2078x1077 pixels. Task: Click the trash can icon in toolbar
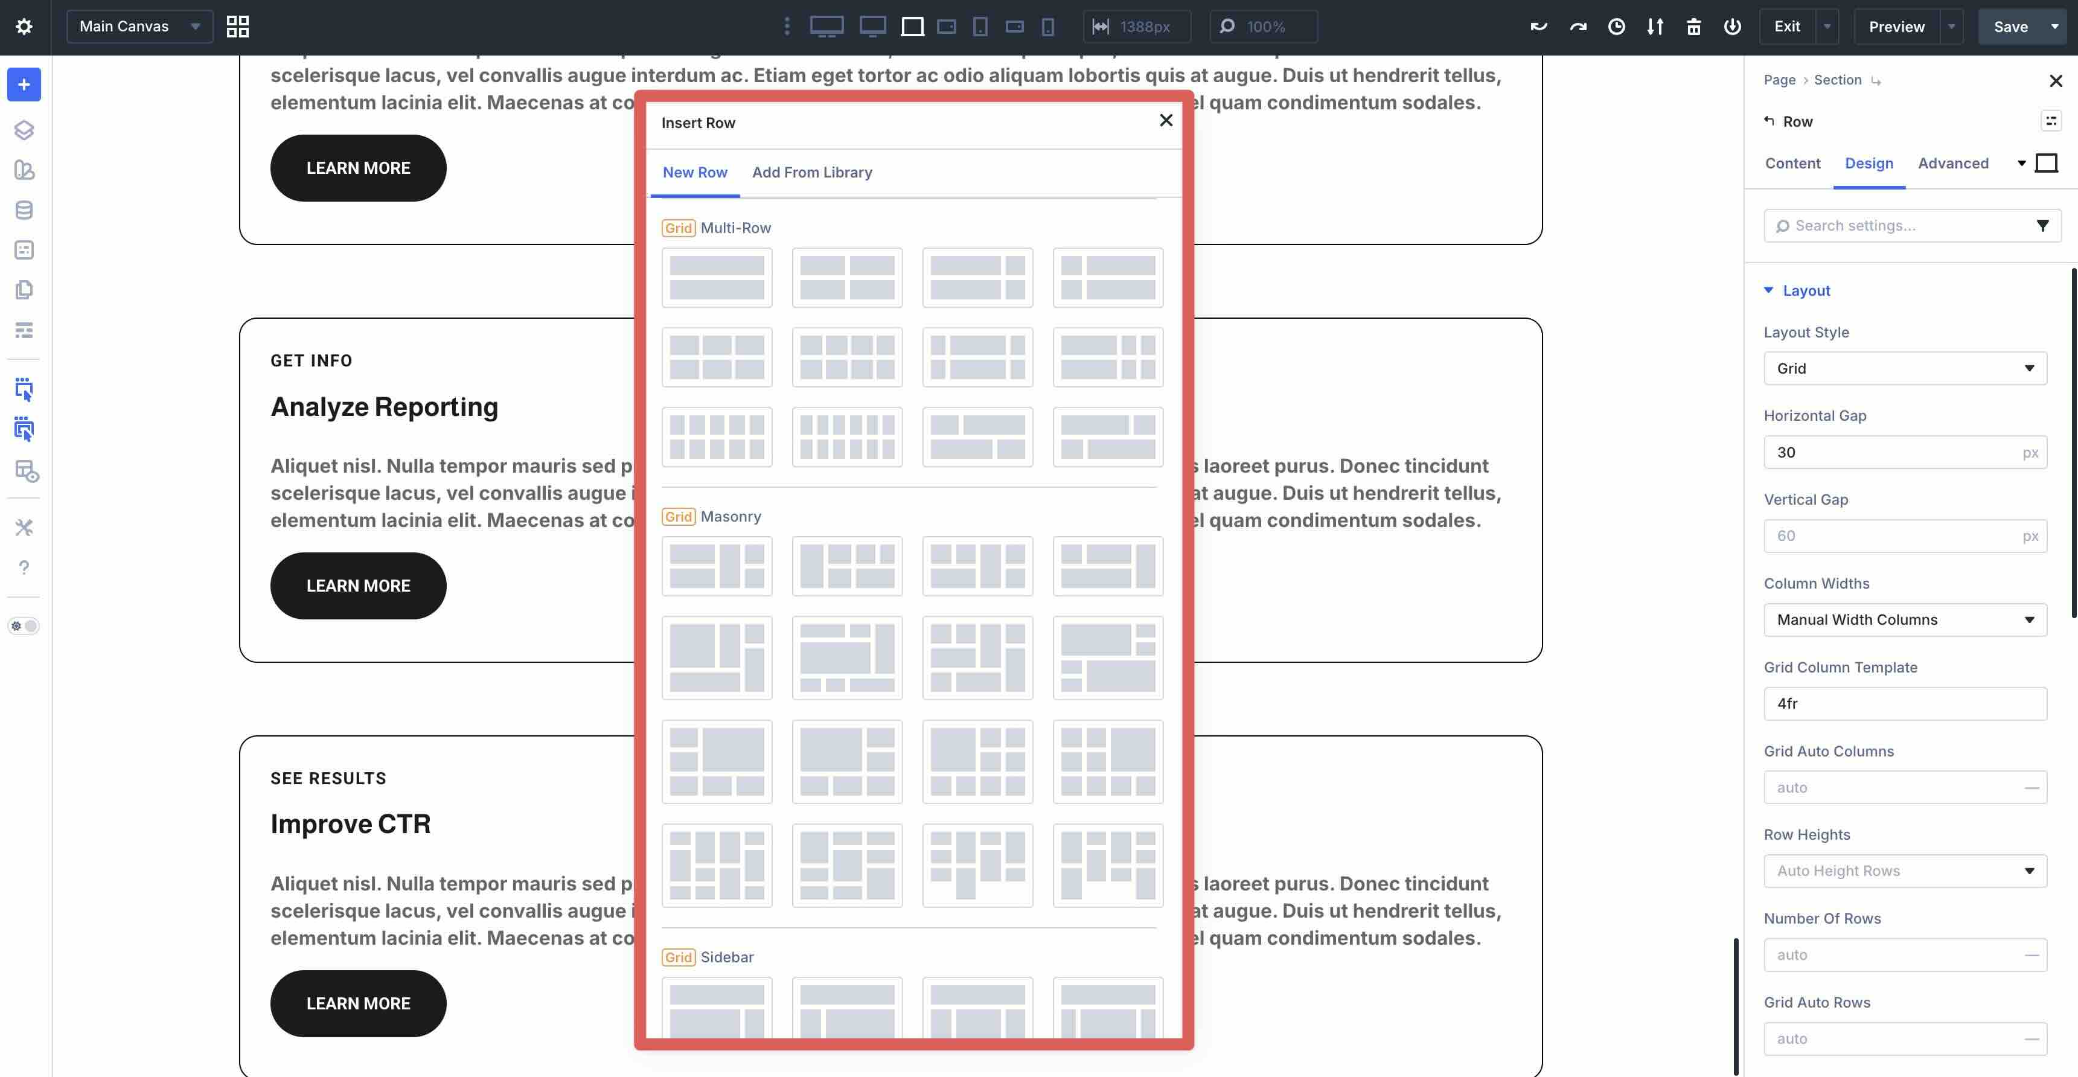(1692, 26)
